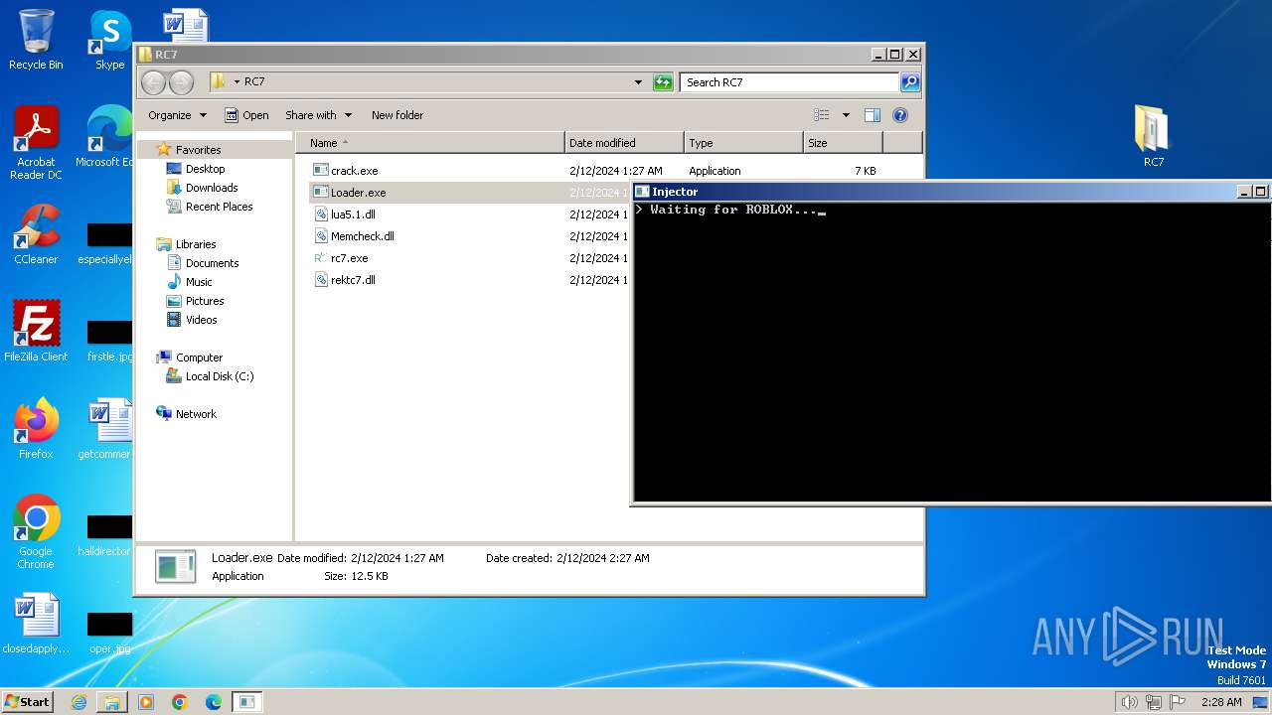Image resolution: width=1272 pixels, height=715 pixels.
Task: Open Windows Explorer taskbar button
Action: (112, 702)
